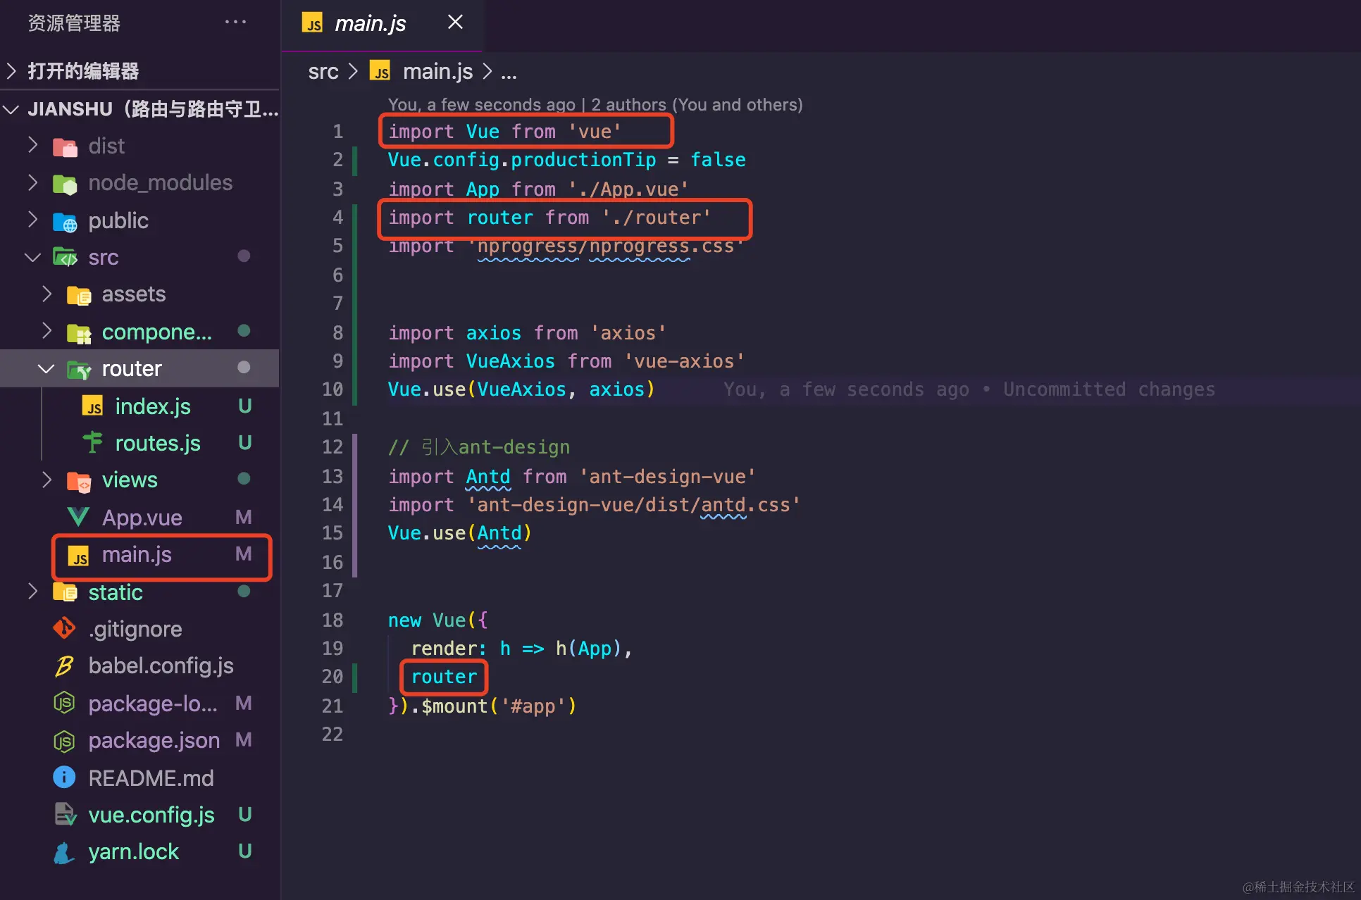This screenshot has height=900, width=1361.
Task: Collapse the JIANSHU project root
Action: pyautogui.click(x=11, y=109)
